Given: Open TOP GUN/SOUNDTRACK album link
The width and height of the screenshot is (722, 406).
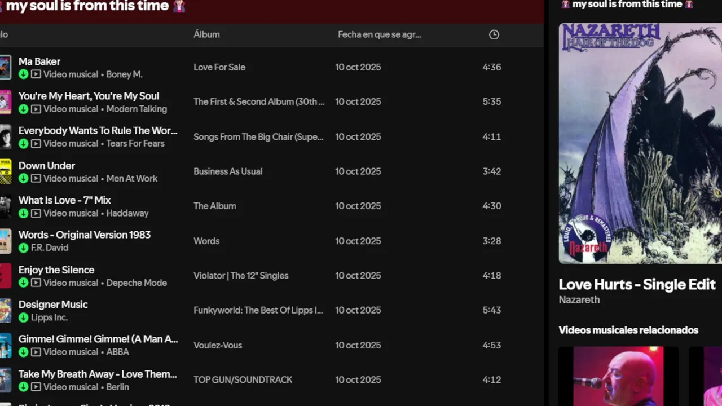Looking at the screenshot, I should (x=243, y=380).
